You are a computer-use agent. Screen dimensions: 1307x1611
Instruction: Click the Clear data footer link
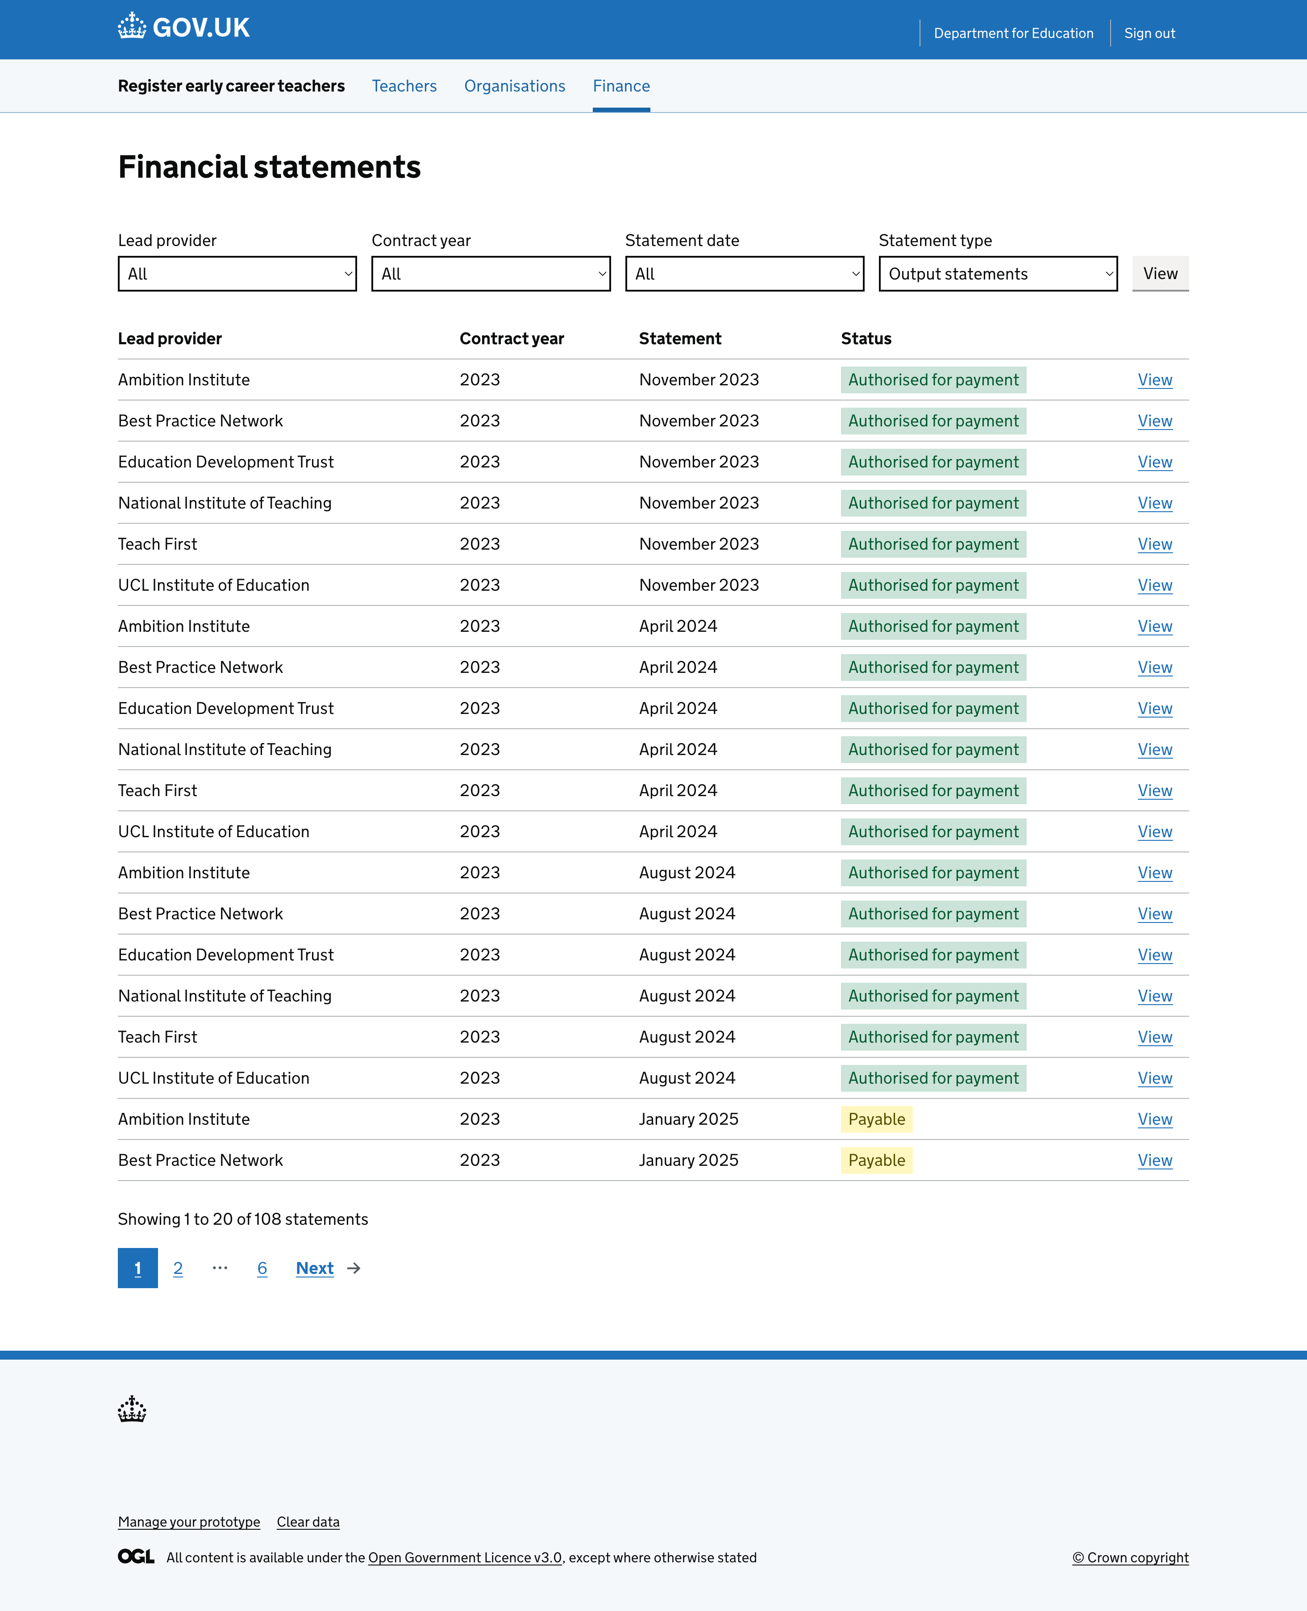tap(308, 1521)
